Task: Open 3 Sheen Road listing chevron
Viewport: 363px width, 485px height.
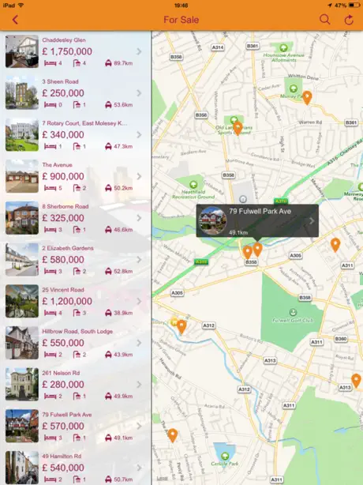Action: click(139, 93)
